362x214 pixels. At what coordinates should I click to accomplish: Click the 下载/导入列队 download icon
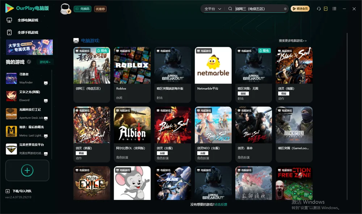8,191
